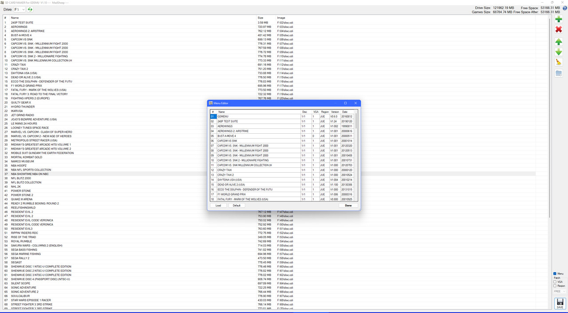Viewport: 568px width, 313px height.
Task: Select QUAKE III ARENA in main list
Action: [x=22, y=199]
